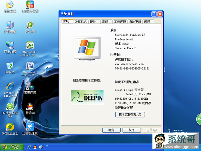Click the Microsoft Windows XP text line
This screenshot has height=151, width=201.
[x=130, y=35]
